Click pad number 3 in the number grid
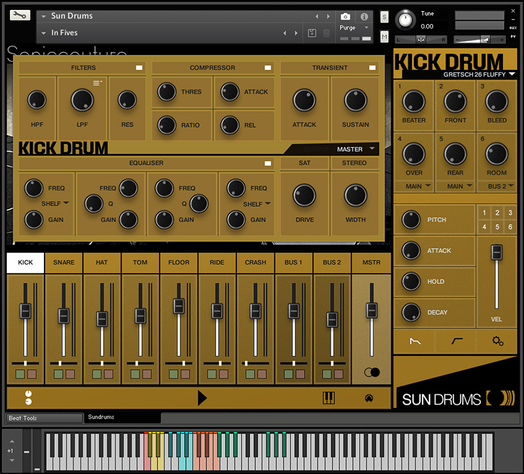Screen dimensions: 524x474 point(510,213)
